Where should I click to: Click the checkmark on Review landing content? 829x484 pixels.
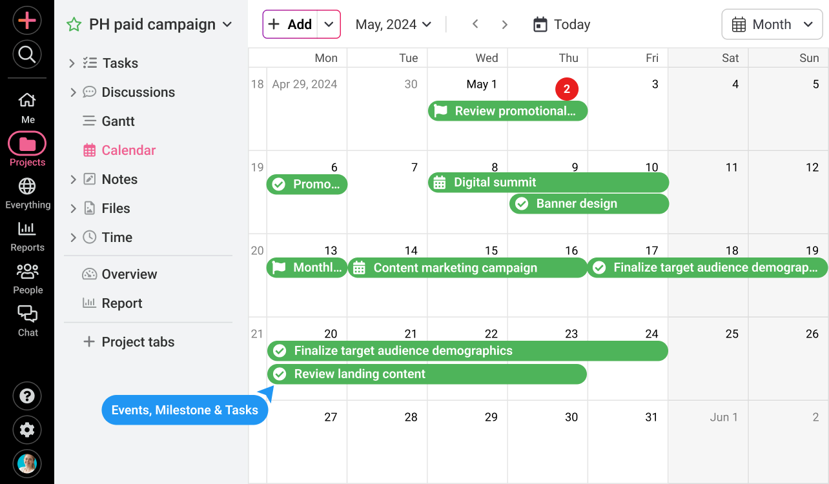coord(279,374)
